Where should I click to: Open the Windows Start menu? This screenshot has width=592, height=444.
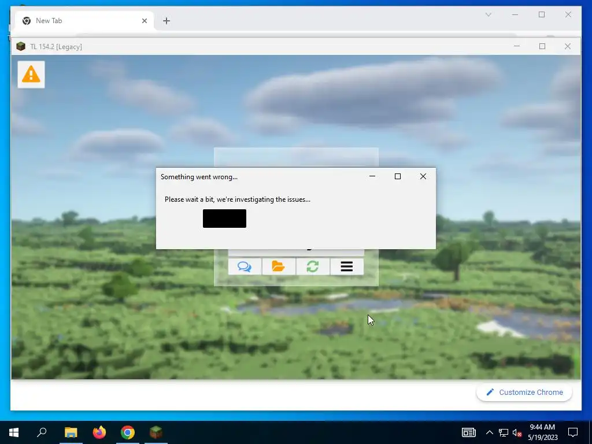point(14,432)
